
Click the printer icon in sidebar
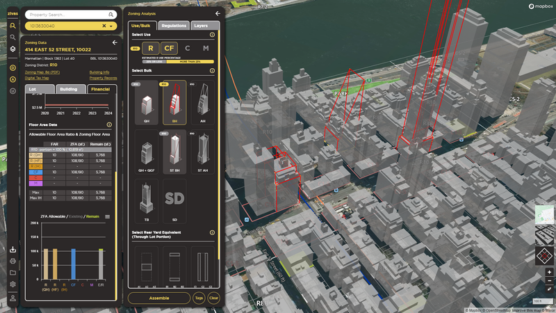[x=13, y=261]
